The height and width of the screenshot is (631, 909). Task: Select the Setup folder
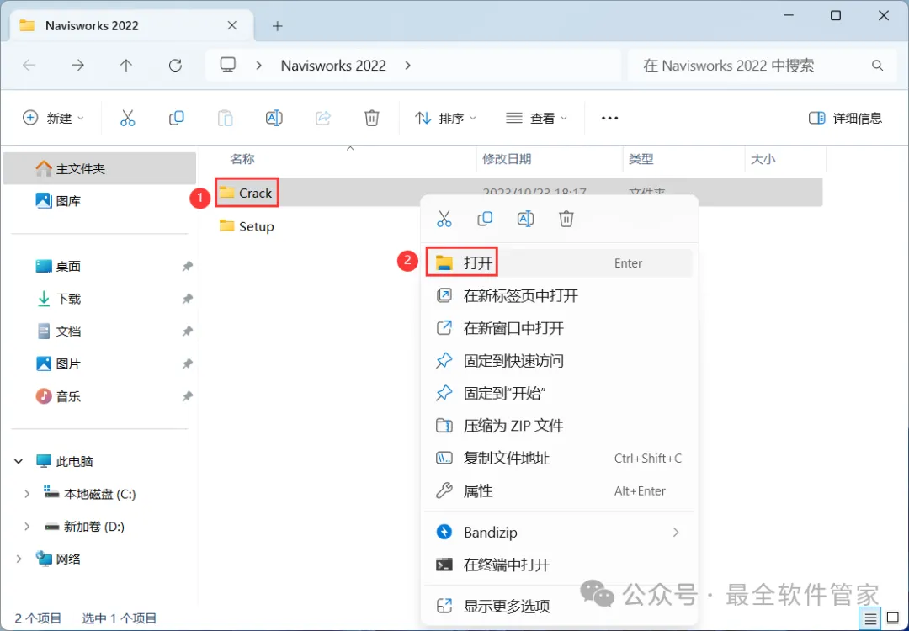(x=247, y=226)
